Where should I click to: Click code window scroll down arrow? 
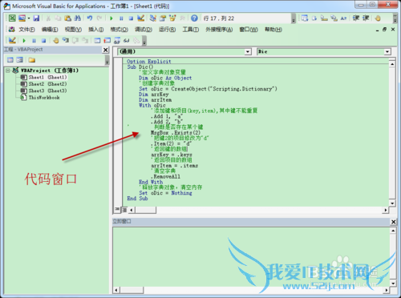coord(392,203)
